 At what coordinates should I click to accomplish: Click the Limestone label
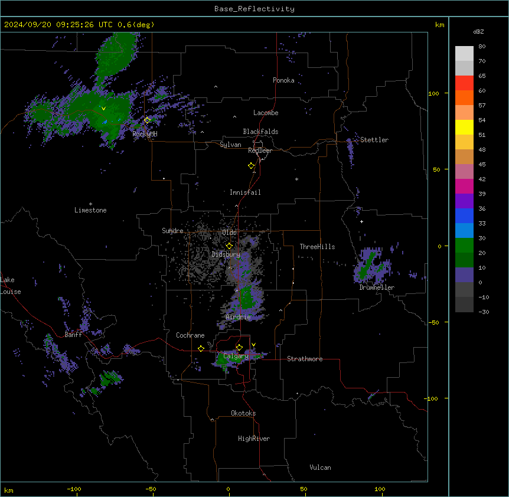(90, 210)
